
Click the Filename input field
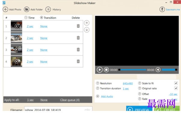(58, 109)
